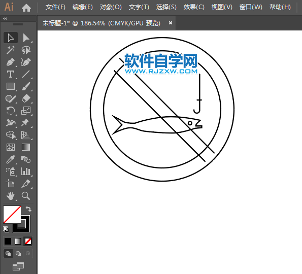Viewport: 302px width, 274px height.
Task: Choose the Symbol Sprayer tool
Action: (x=11, y=172)
